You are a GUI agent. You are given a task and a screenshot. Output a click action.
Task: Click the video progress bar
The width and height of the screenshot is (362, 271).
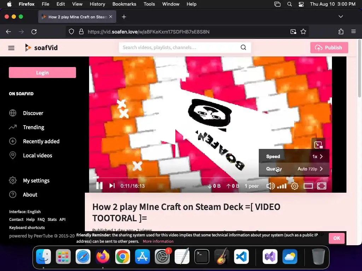210,178
